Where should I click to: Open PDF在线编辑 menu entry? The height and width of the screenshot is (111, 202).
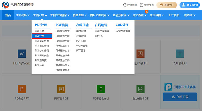102,31
